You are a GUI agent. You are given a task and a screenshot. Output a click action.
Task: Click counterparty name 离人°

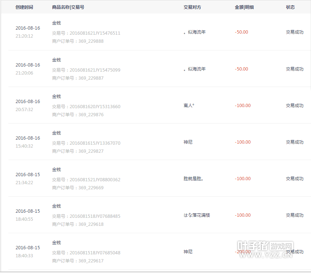189,106
